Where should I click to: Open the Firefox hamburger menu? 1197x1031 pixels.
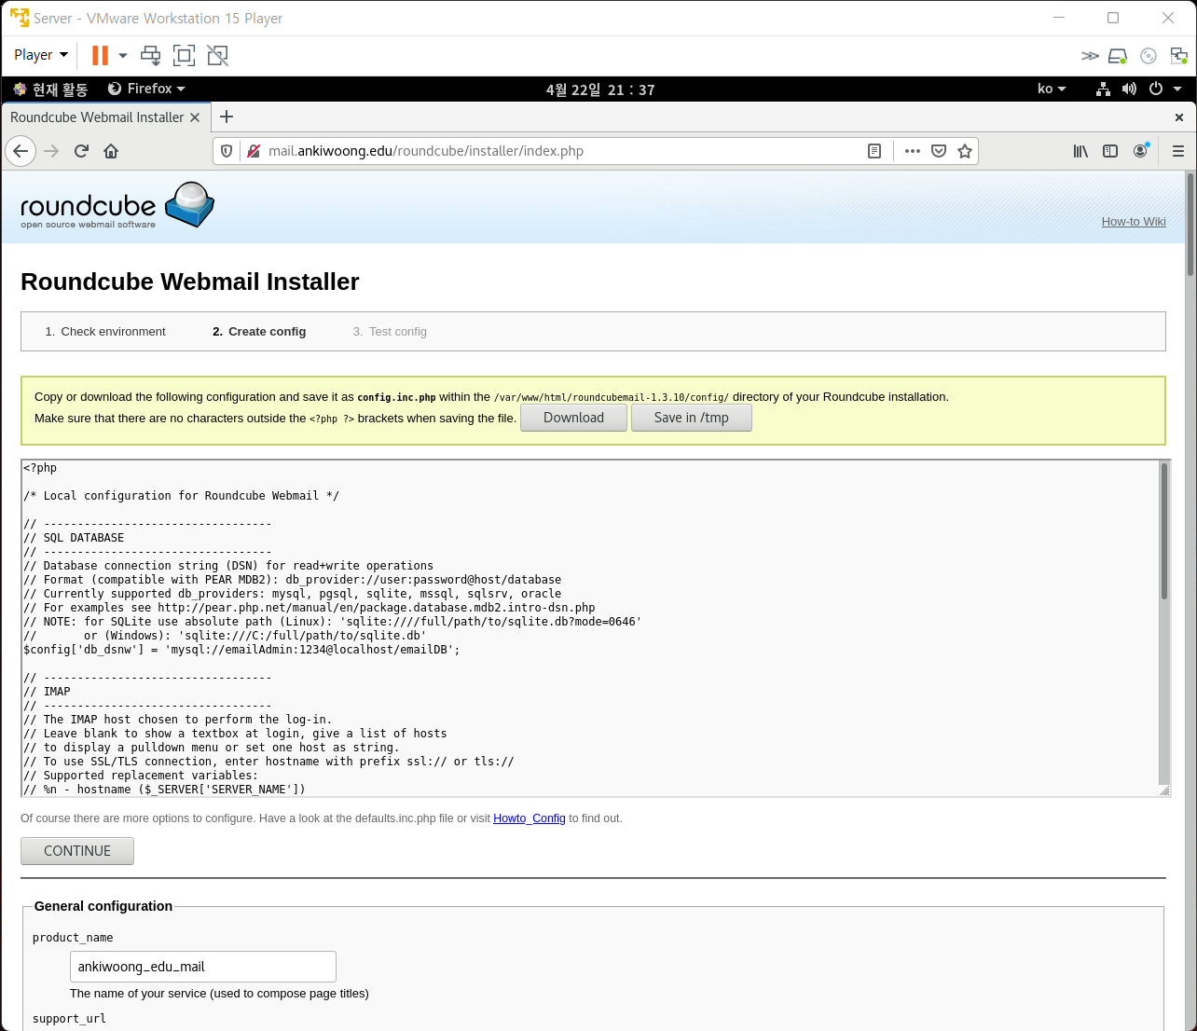tap(1178, 151)
